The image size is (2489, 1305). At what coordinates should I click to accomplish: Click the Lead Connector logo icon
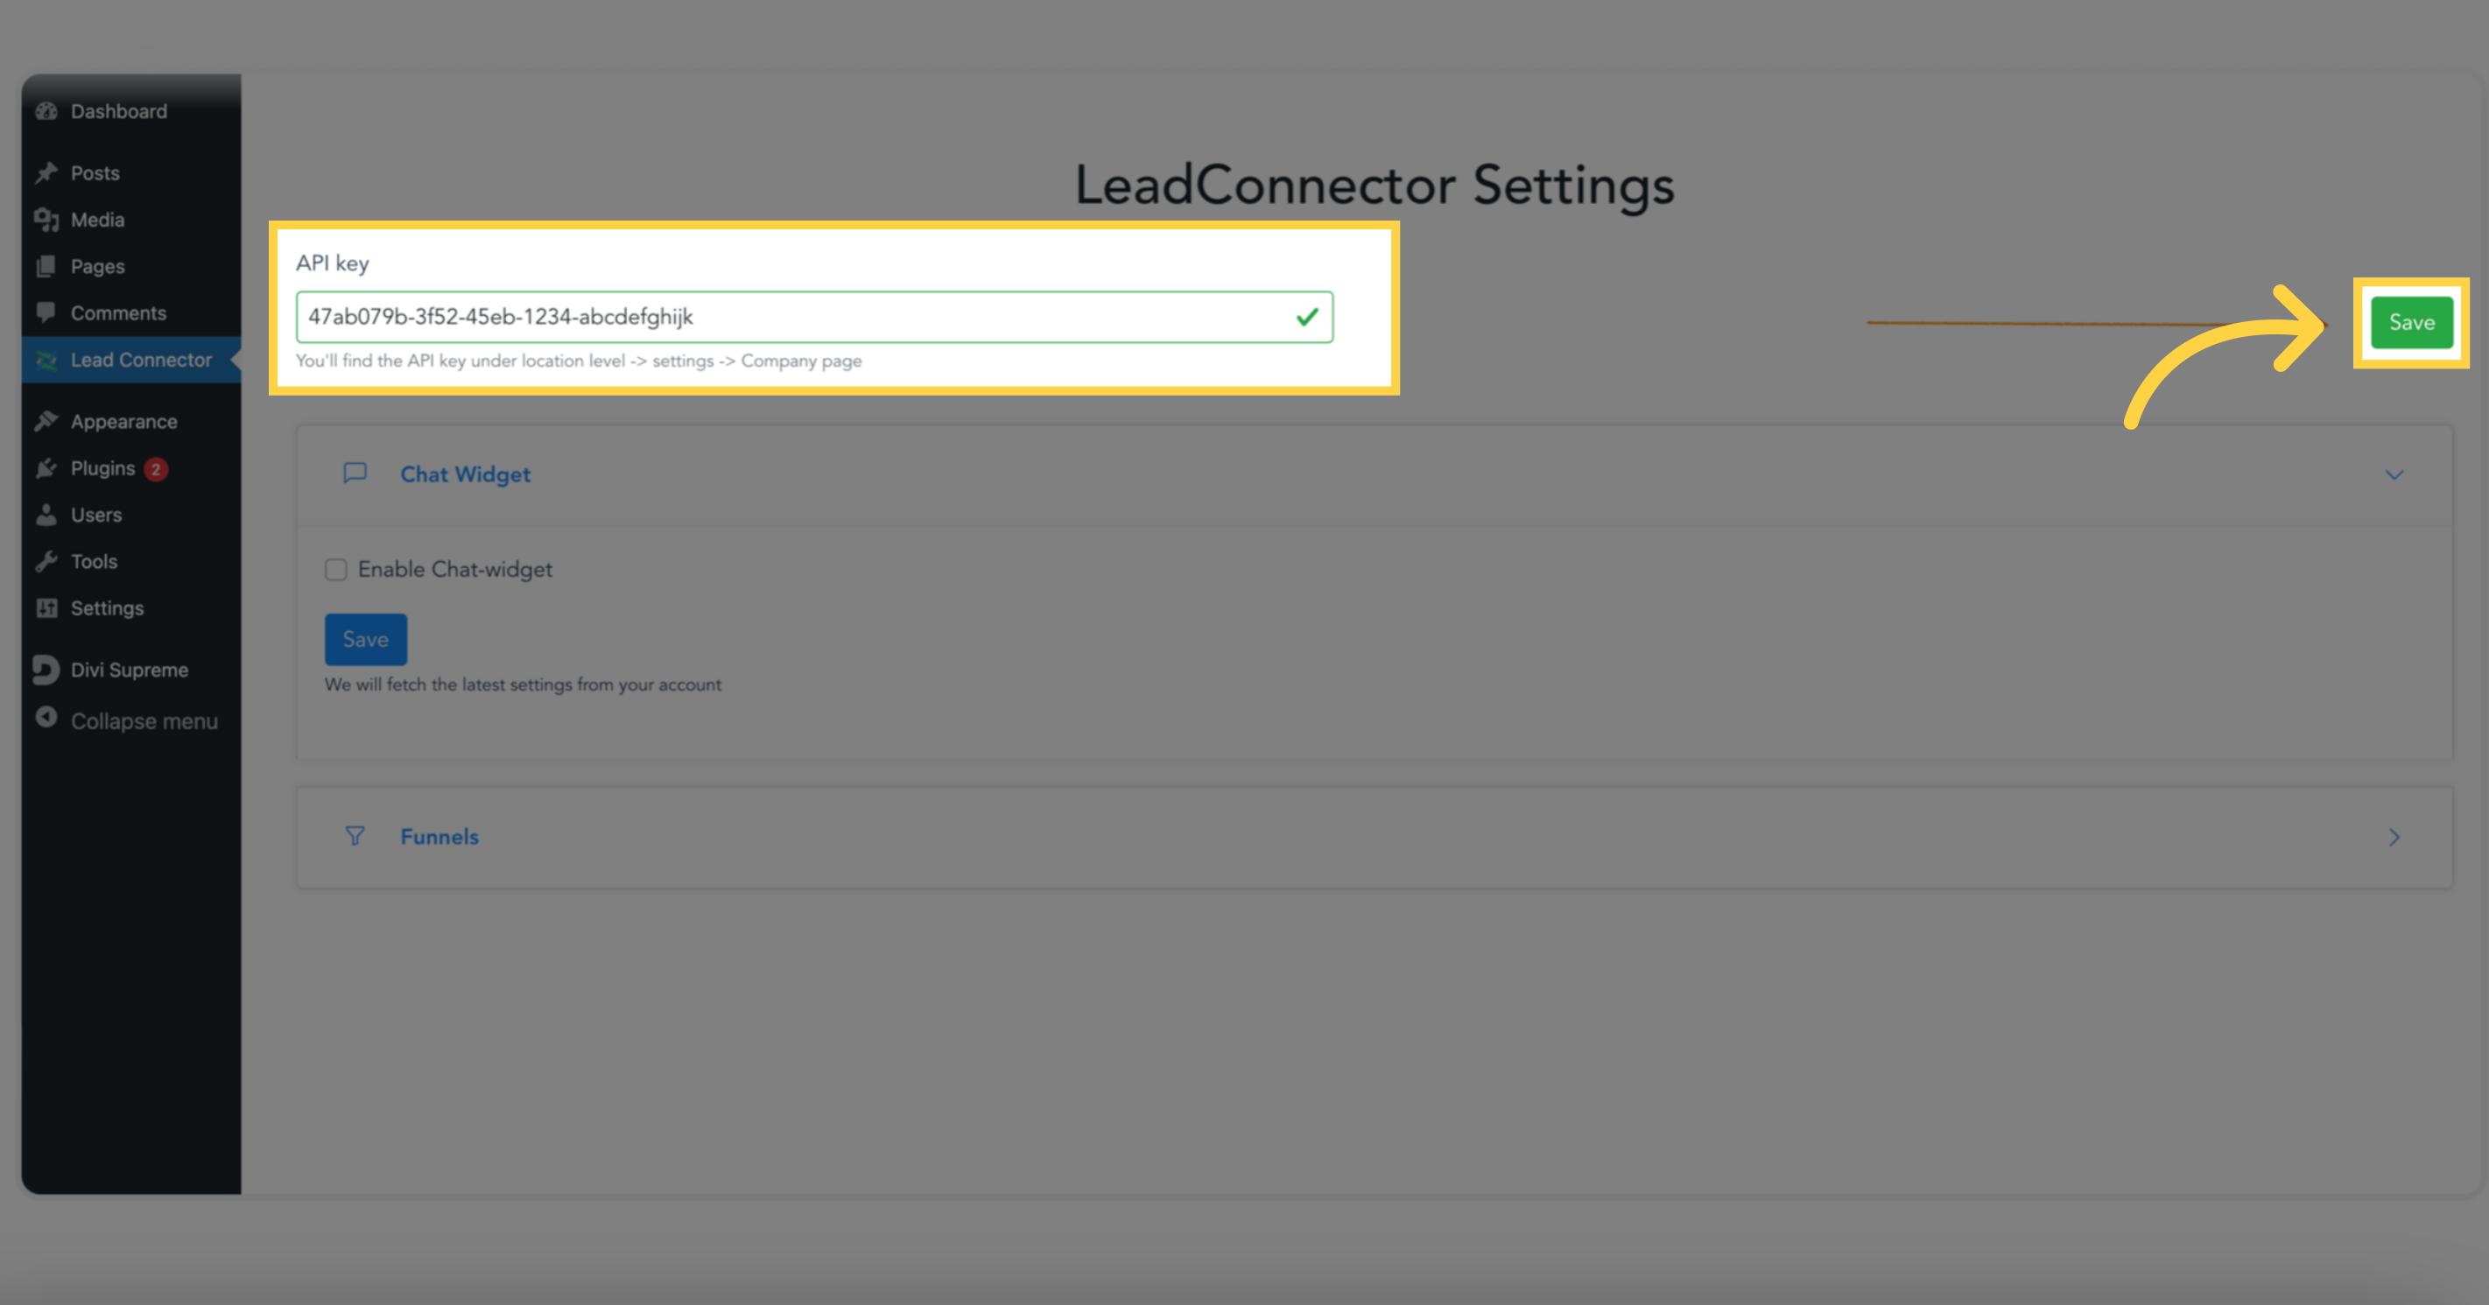pyautogui.click(x=46, y=360)
